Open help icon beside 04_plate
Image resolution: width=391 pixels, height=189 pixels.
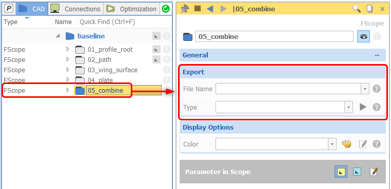tap(167, 80)
